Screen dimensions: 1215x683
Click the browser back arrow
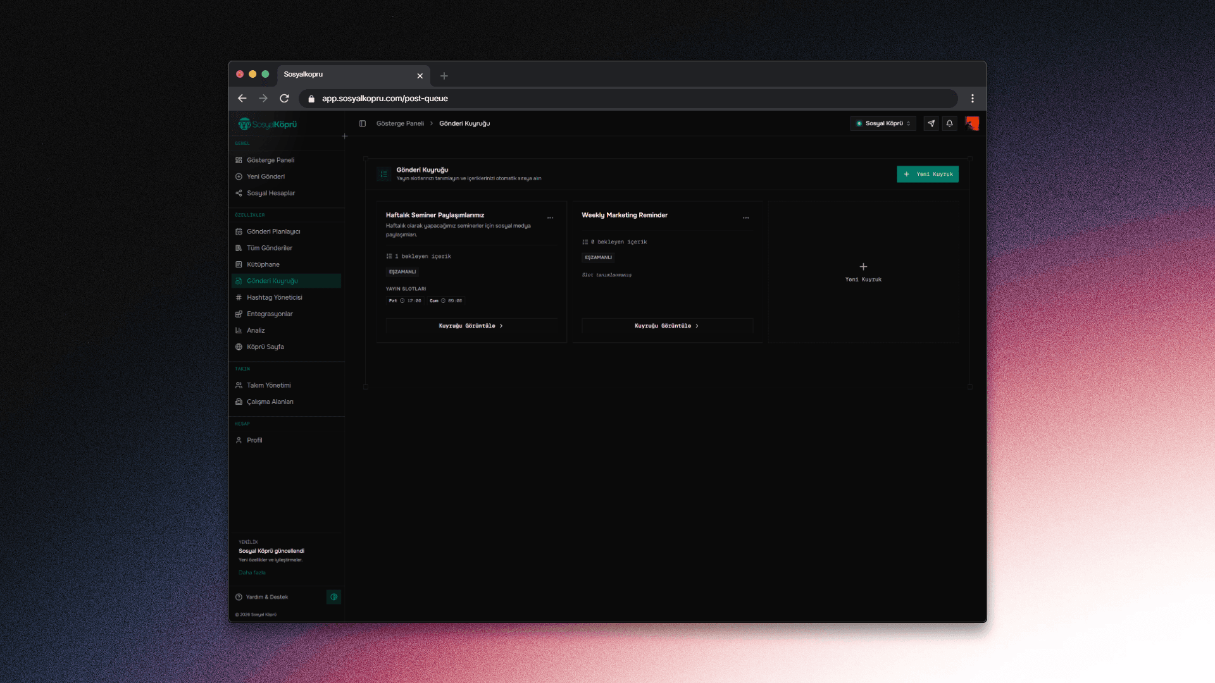(x=242, y=98)
